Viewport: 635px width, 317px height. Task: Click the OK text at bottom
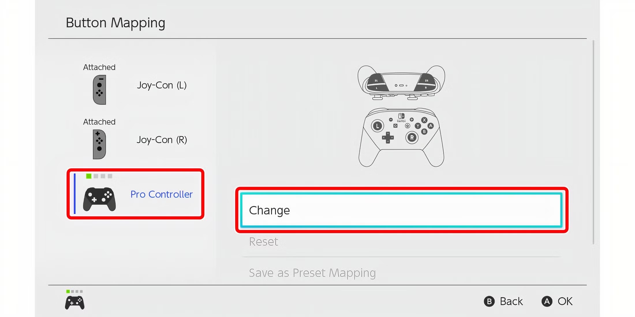click(x=565, y=301)
